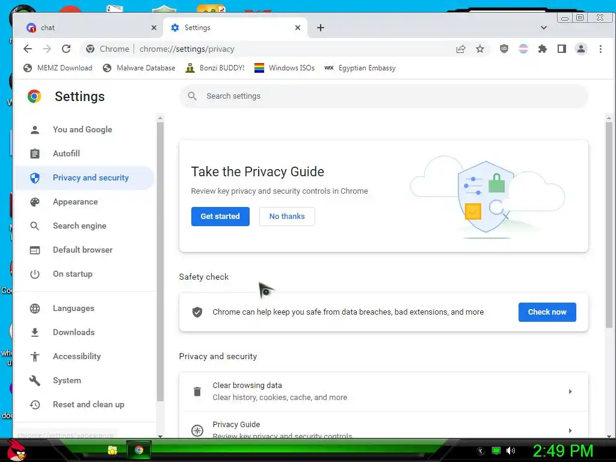Open Angry Birds start button in taskbar
The height and width of the screenshot is (462, 616).
tap(16, 450)
